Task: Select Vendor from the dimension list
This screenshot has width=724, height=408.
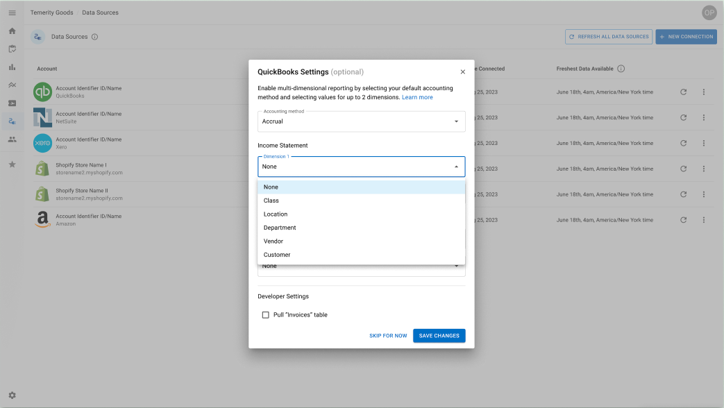Action: (x=273, y=241)
